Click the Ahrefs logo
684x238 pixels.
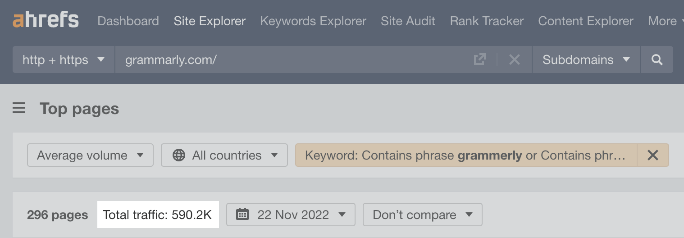(x=46, y=20)
